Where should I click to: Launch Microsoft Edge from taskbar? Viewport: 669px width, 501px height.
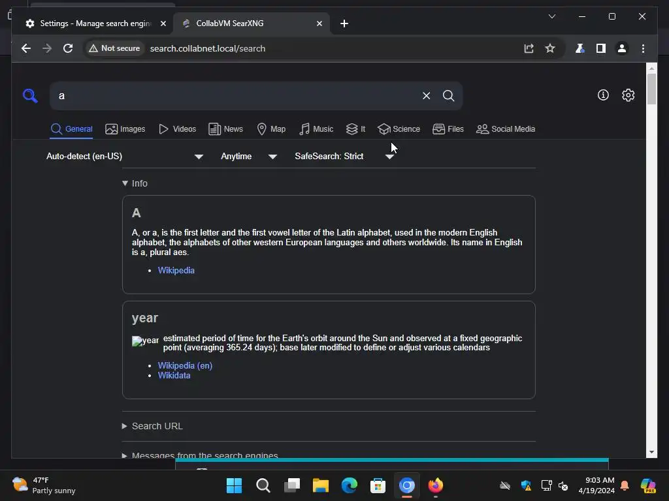click(349, 485)
